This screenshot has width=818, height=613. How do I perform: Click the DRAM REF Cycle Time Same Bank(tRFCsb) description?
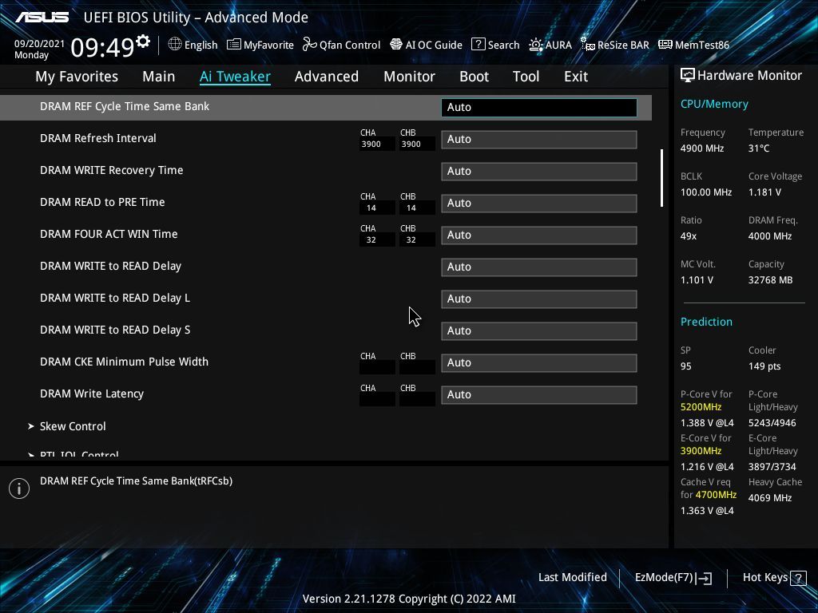[x=136, y=481]
